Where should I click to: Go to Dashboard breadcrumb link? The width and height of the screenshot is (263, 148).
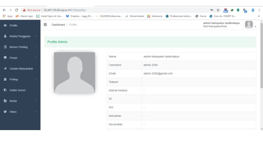tap(58, 25)
